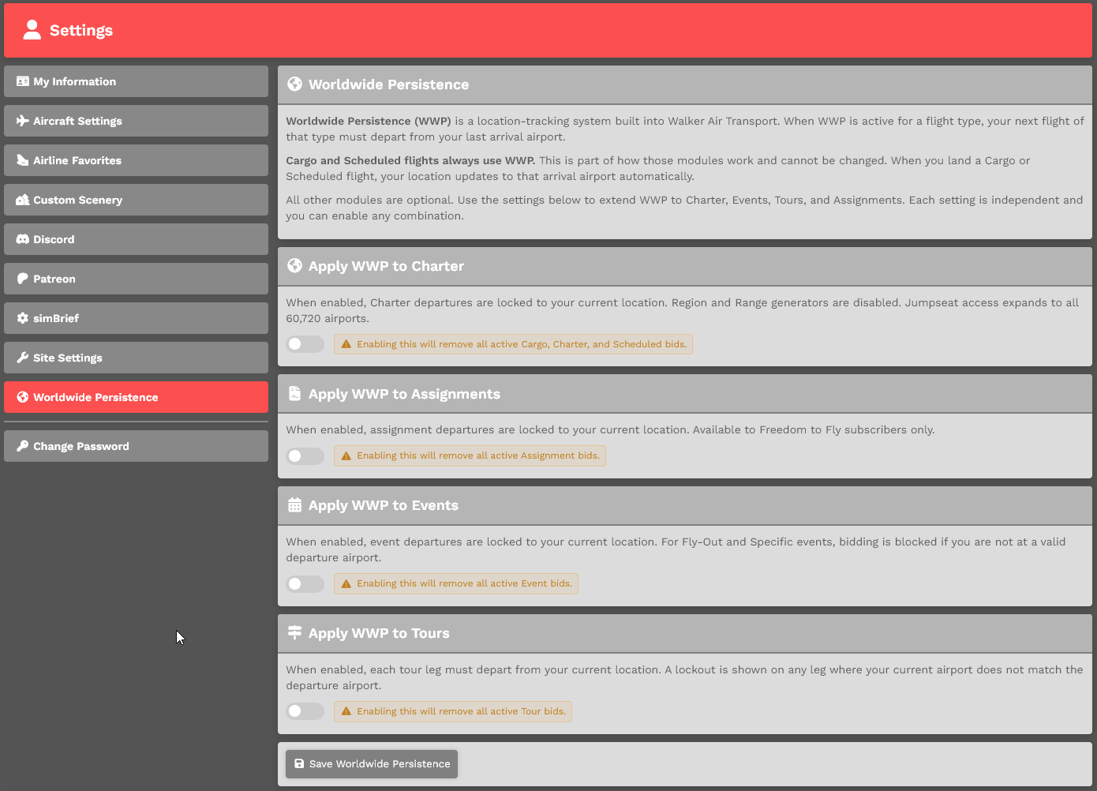Click the Apply WWP to Events heading
1097x791 pixels.
pyautogui.click(x=384, y=505)
